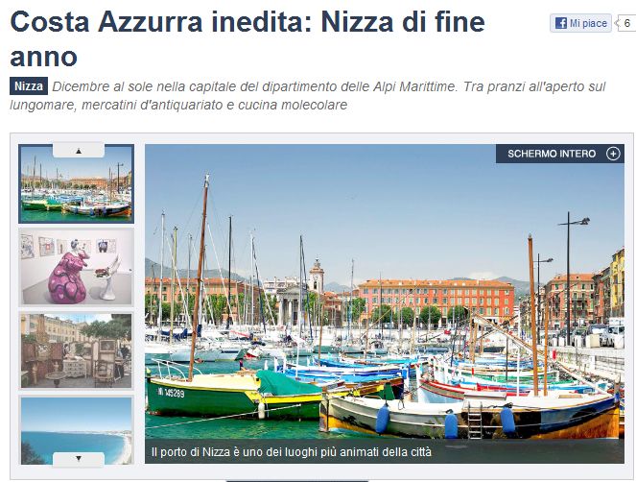This screenshot has height=482, width=636.
Task: Open full screen via the plus icon
Action: [x=613, y=154]
